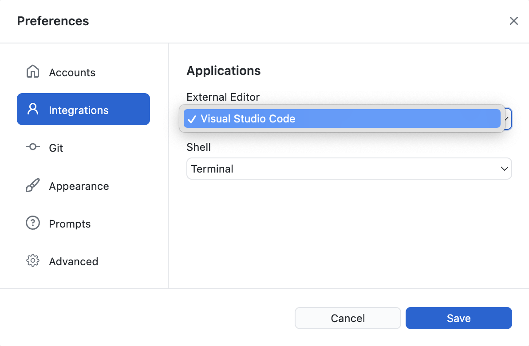Image resolution: width=529 pixels, height=346 pixels.
Task: Click the Shell label
Action: (x=198, y=147)
